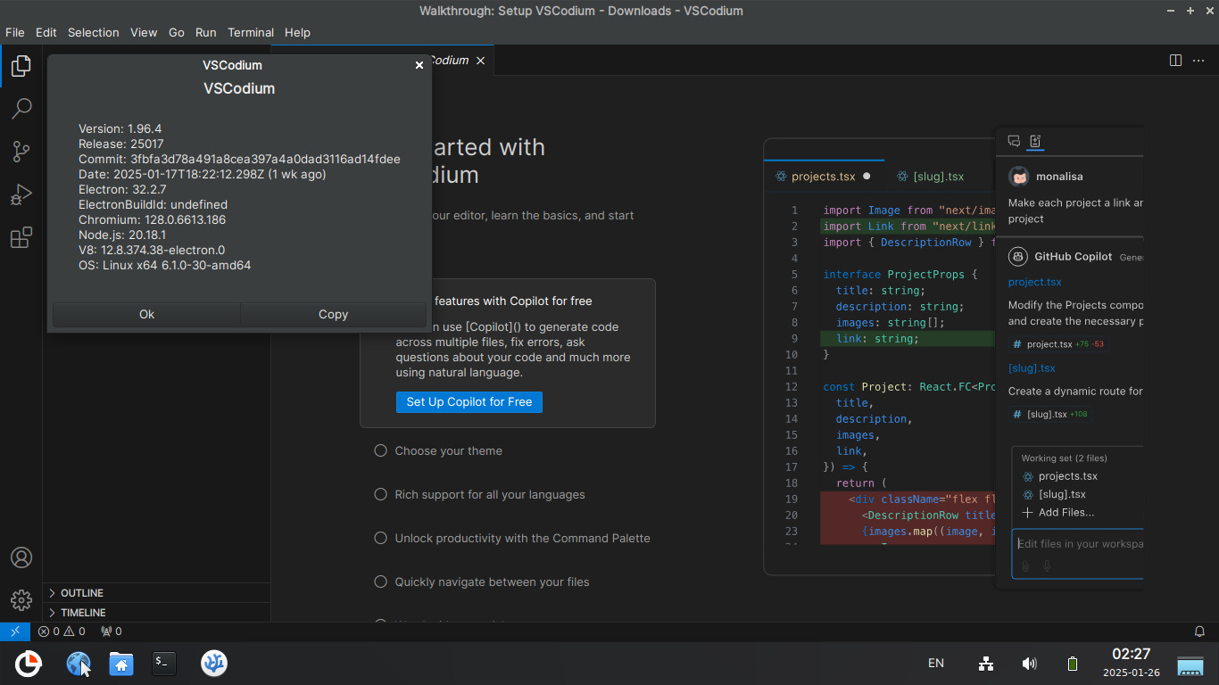Open the panel launcher in the taskbar
This screenshot has width=1219, height=685.
(29, 664)
